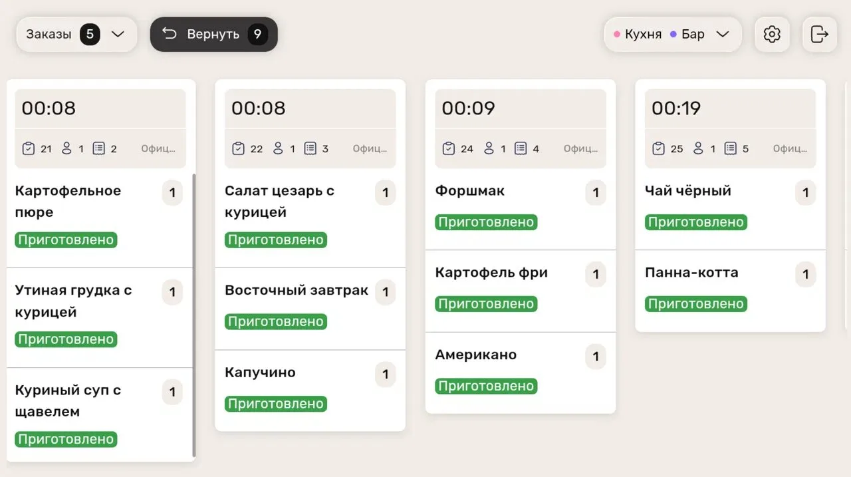Click the order number icon beside 24

click(449, 148)
